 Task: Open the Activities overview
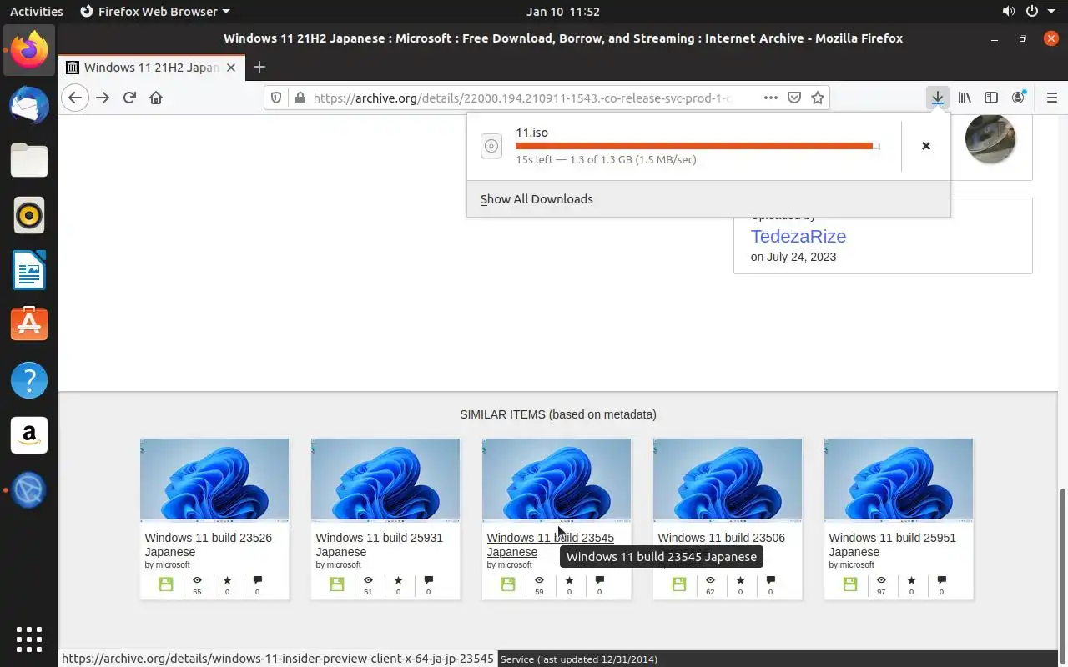tap(36, 12)
